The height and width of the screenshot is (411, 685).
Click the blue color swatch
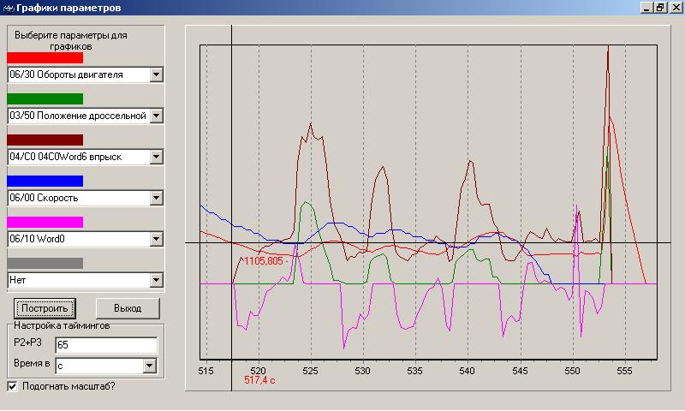[45, 181]
